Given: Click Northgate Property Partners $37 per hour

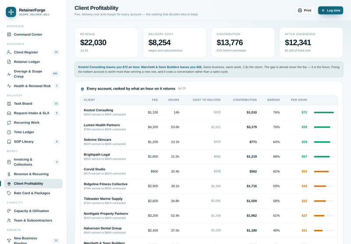Looking at the screenshot, I should tap(304, 216).
